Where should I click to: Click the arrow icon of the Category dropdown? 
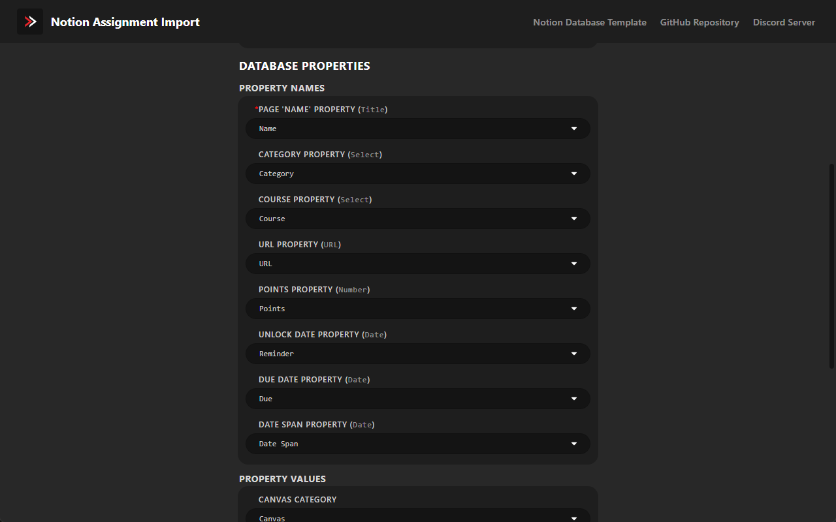(574, 174)
